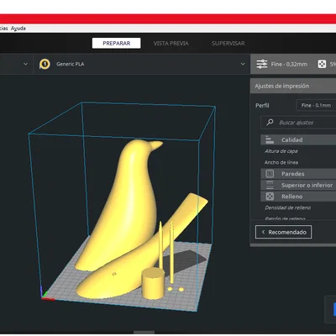Click the Paredes category icon
Image resolution: width=336 pixels, height=336 pixels.
point(270,174)
